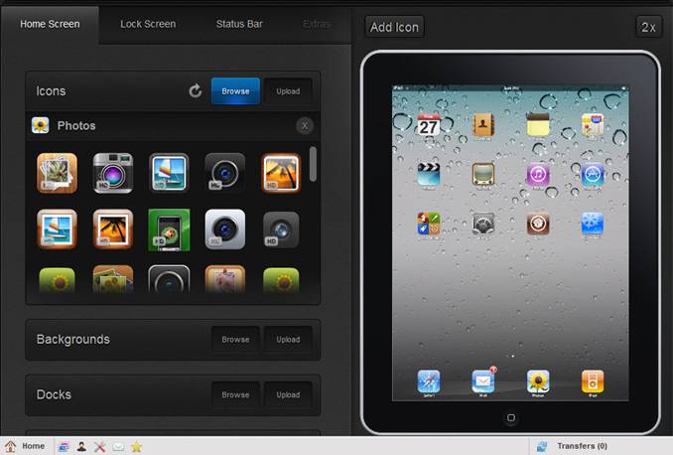Click the tools icon in bottom bar

(x=99, y=447)
